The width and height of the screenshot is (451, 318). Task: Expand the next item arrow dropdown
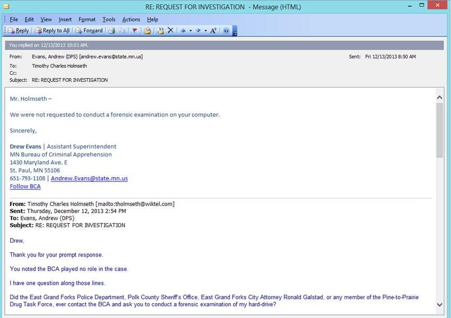[x=205, y=30]
